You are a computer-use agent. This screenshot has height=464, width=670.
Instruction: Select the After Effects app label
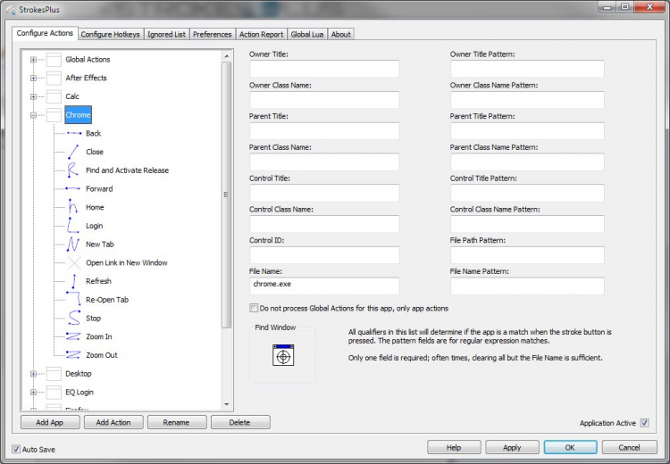86,78
